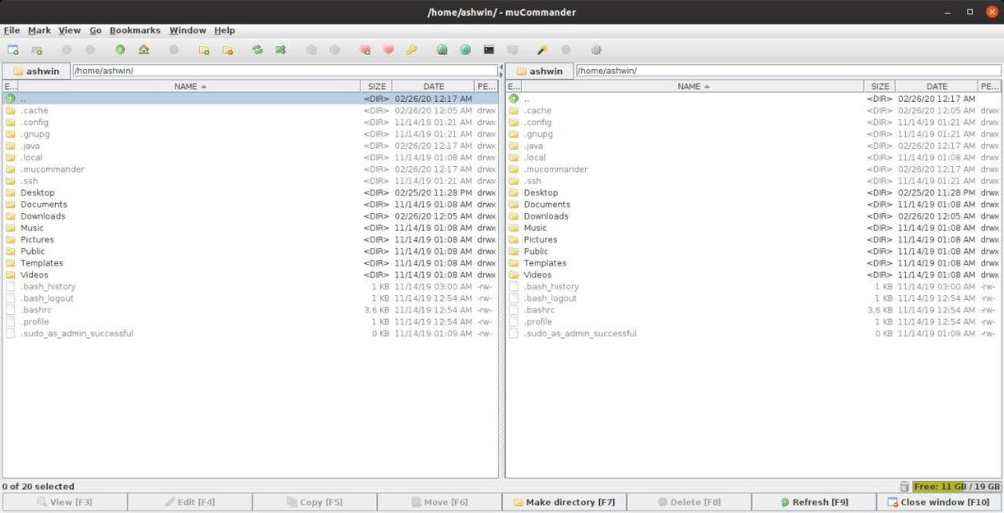Click the connect to server icon
Screen dimensions: 1004x513
pos(442,50)
